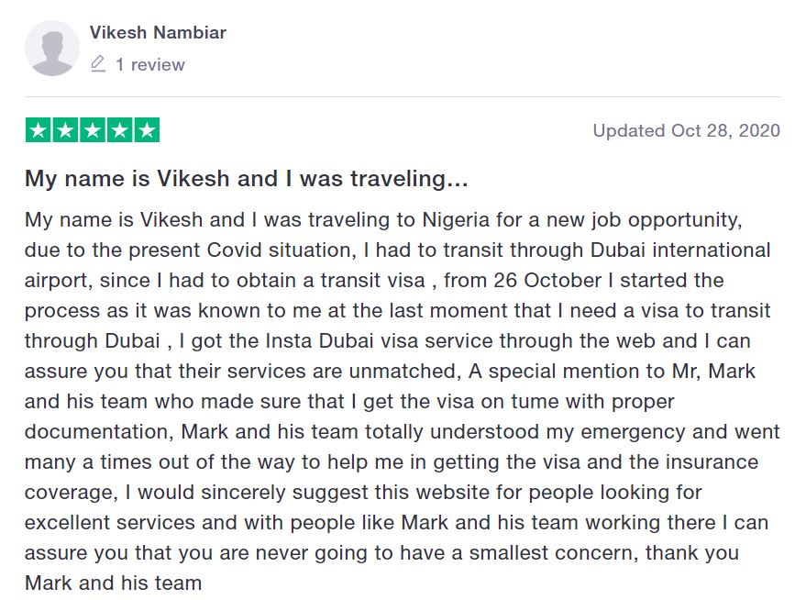Open Vikesh Nambiar's profile name link

(158, 32)
